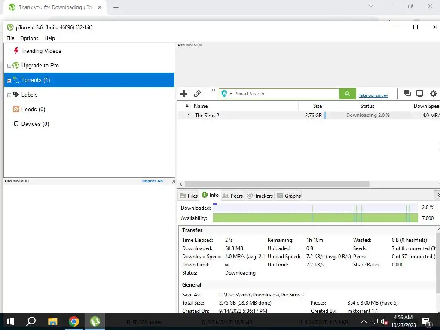Viewport: 440px width, 330px height.
Task: Click the chat bubbles icon in toolbar
Action: point(407,93)
